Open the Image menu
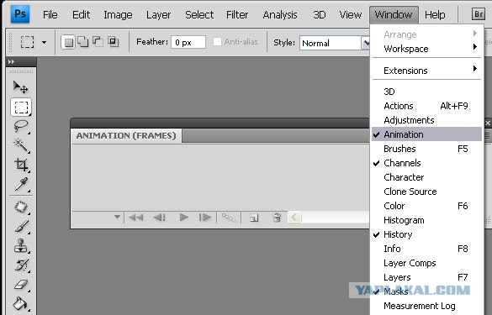 click(x=118, y=15)
